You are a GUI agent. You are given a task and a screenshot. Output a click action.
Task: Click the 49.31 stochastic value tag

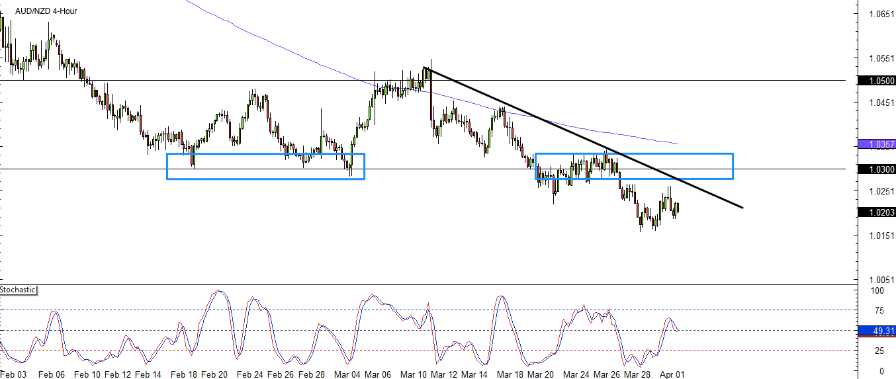[x=876, y=330]
